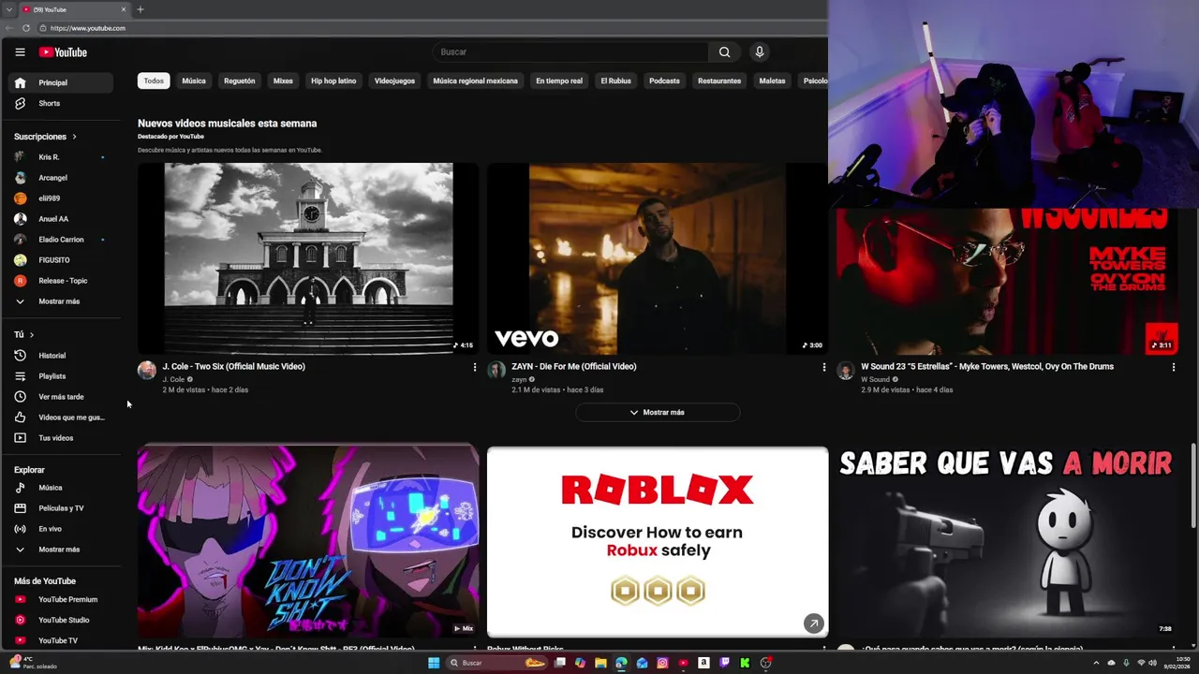
Task: Open Shorts in the sidebar
Action: point(61,103)
